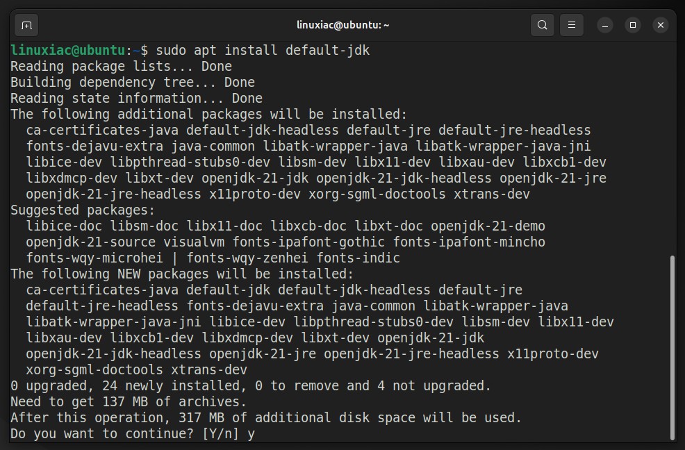Click the 'fonts-wqy-microhei' package name
The image size is (685, 450).
[94, 258]
